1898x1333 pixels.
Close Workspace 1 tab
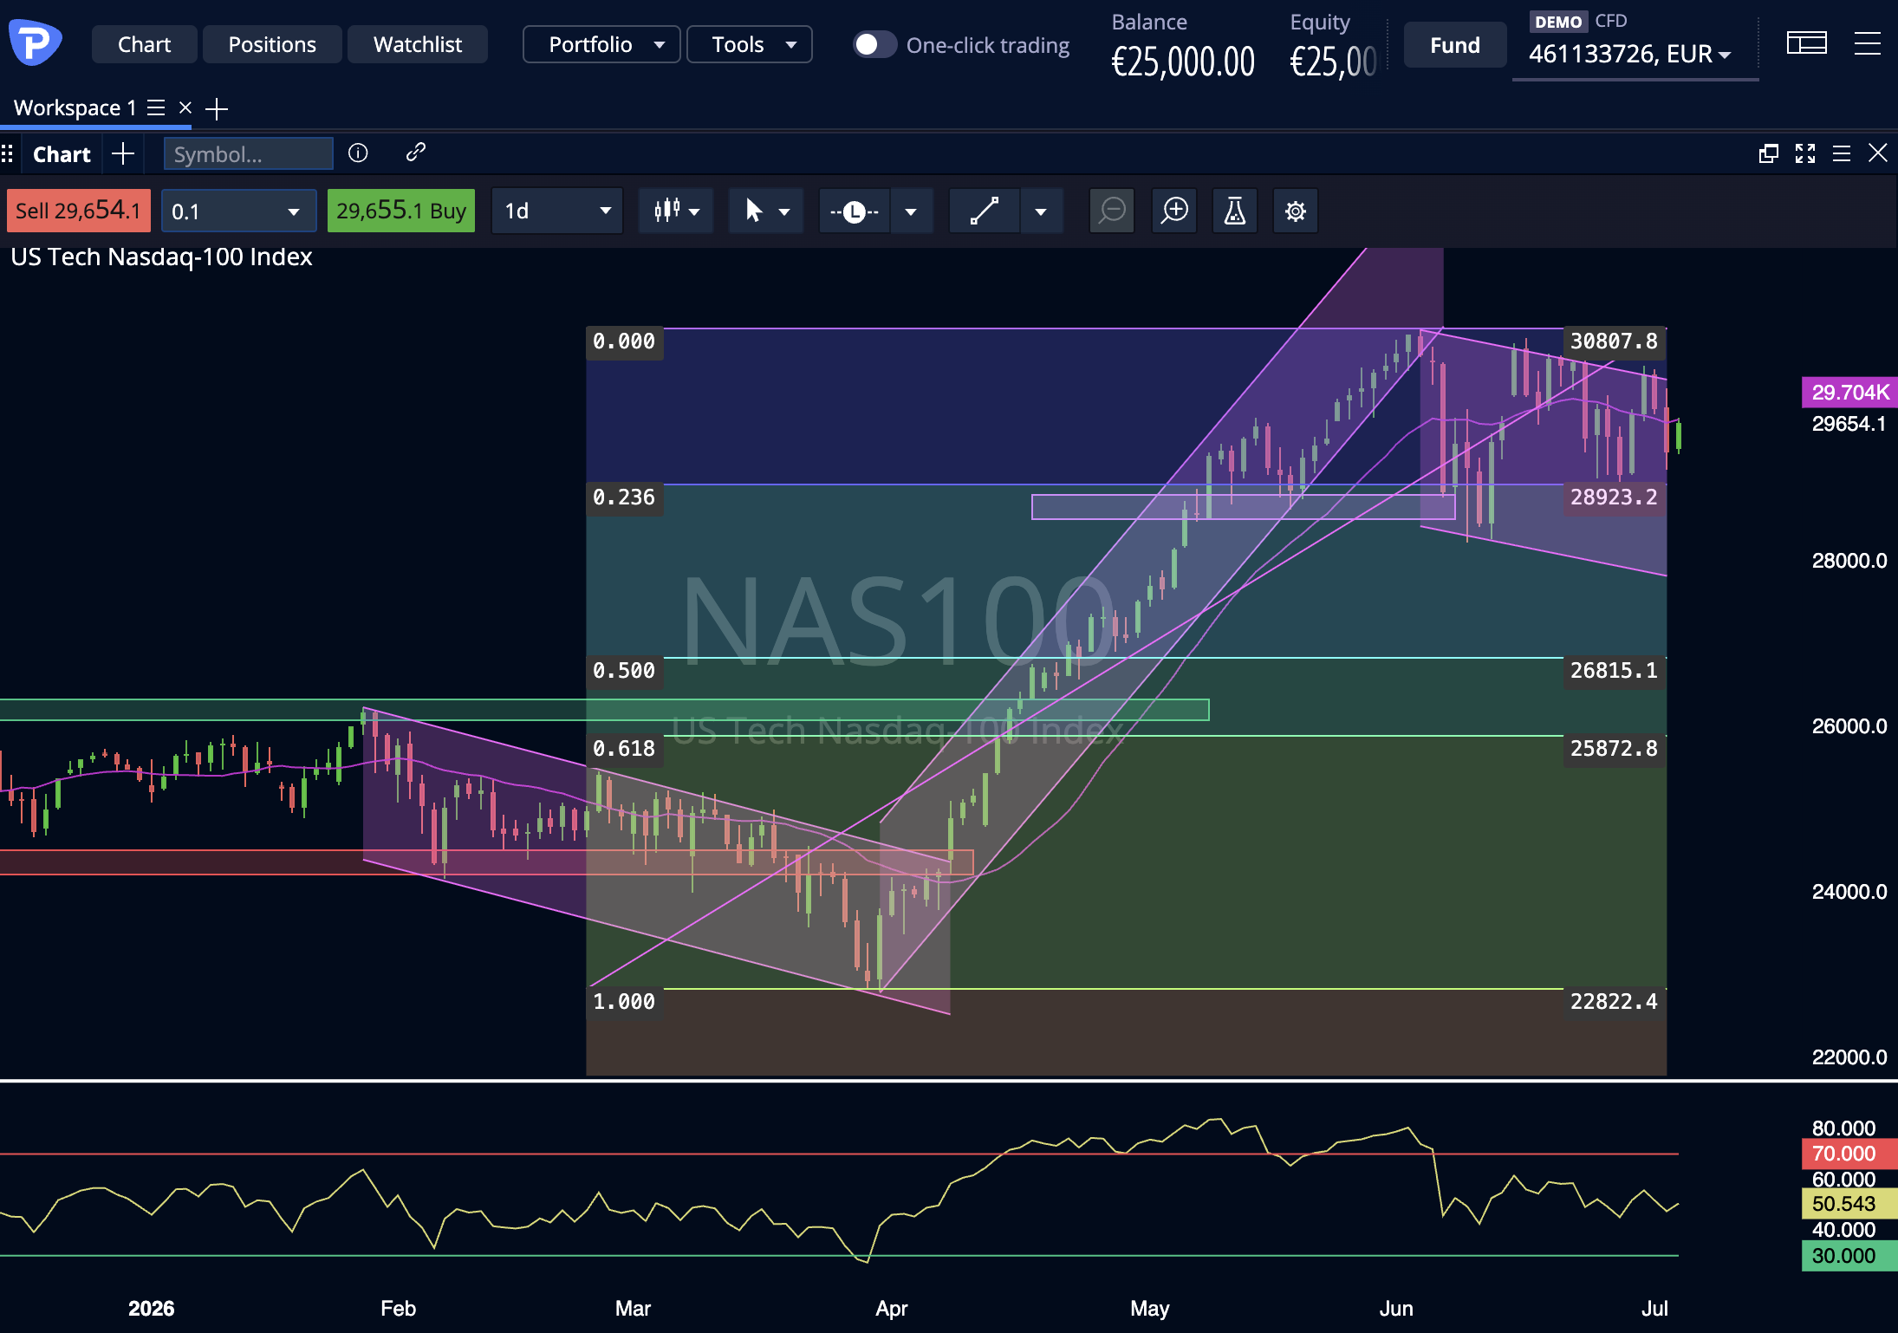tap(185, 107)
